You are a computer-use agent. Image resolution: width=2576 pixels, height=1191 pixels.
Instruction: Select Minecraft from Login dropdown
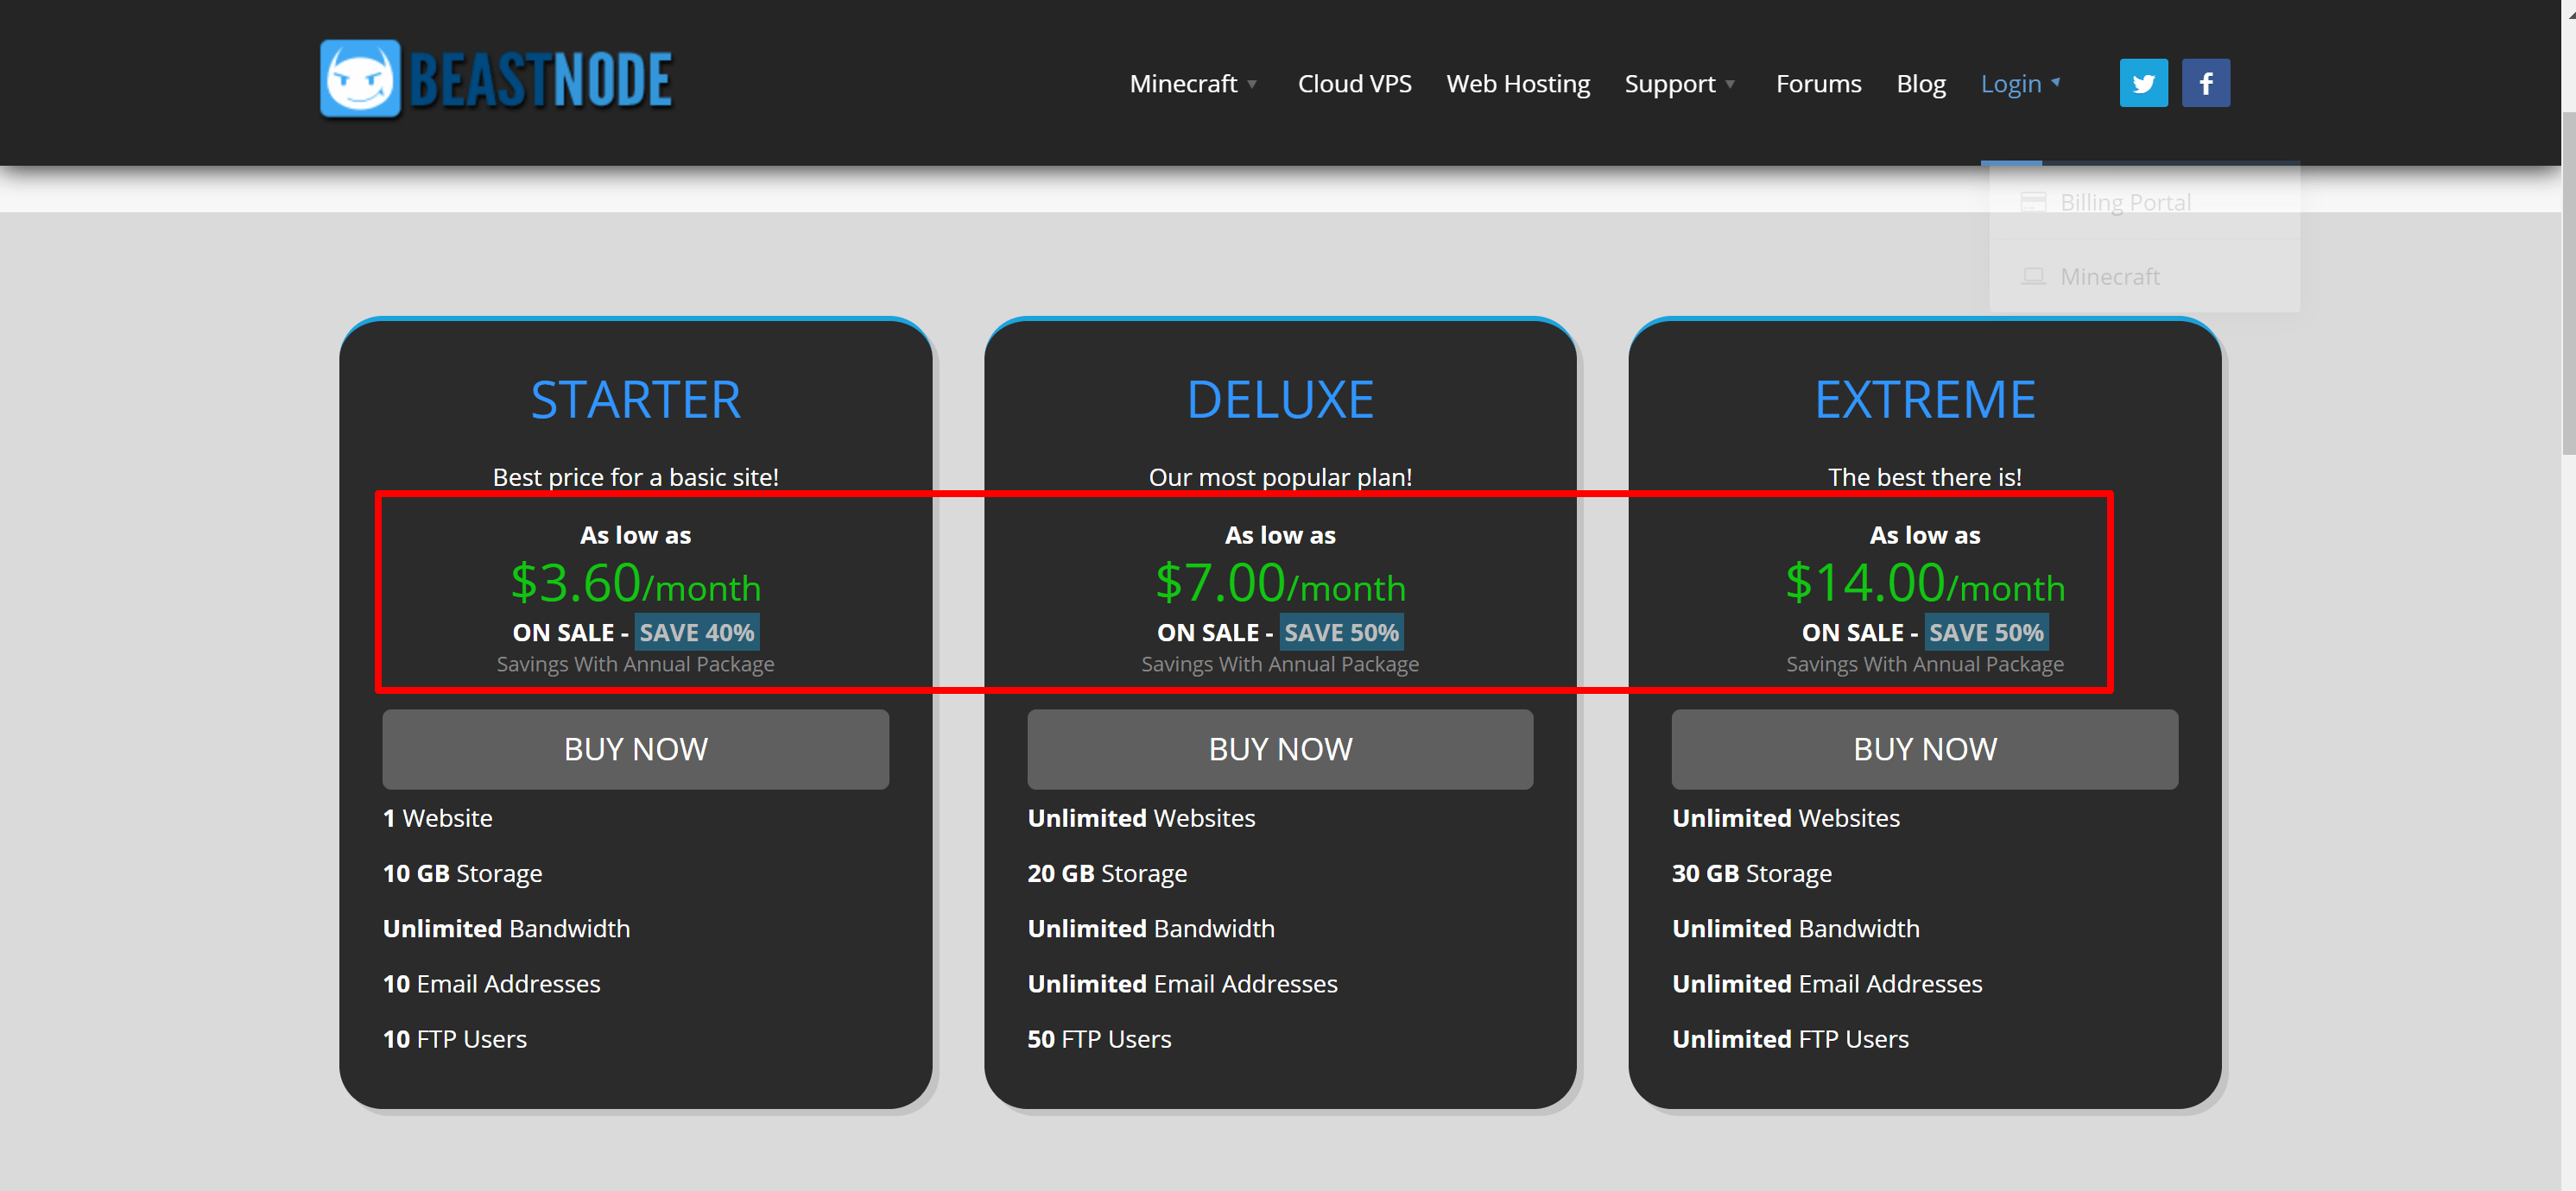[2144, 276]
